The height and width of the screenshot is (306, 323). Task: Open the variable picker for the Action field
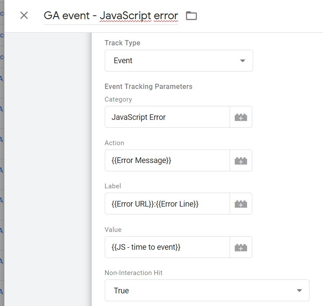[x=241, y=160]
